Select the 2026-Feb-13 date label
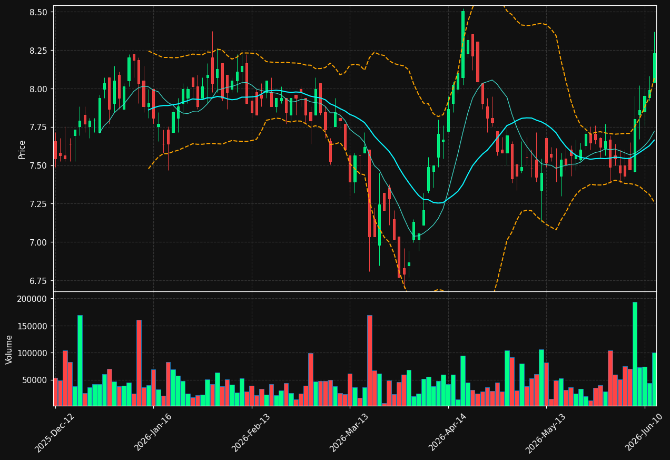 [x=252, y=433]
